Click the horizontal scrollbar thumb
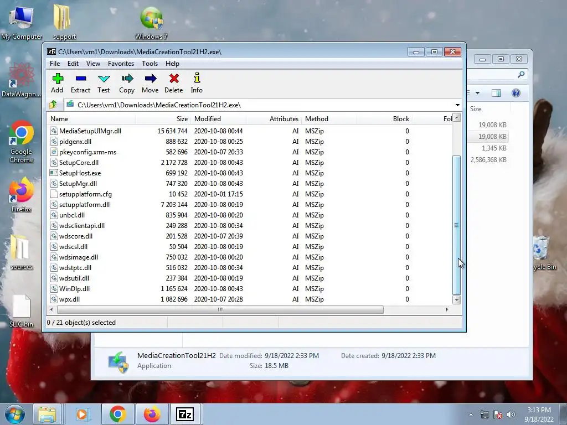The height and width of the screenshot is (425, 567). point(220,309)
